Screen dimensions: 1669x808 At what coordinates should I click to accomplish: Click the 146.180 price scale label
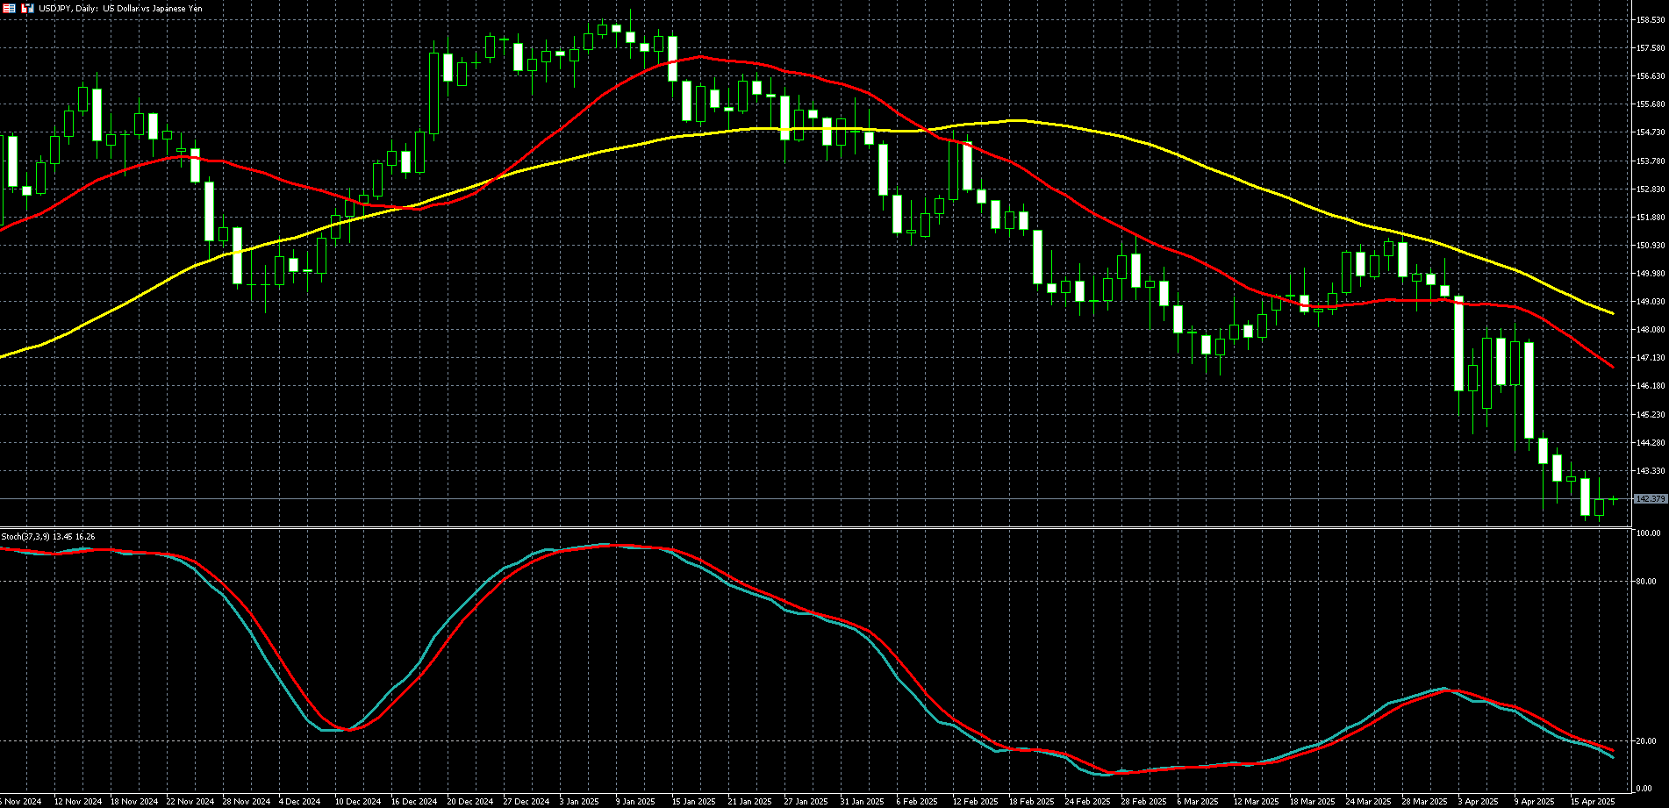click(x=1651, y=385)
